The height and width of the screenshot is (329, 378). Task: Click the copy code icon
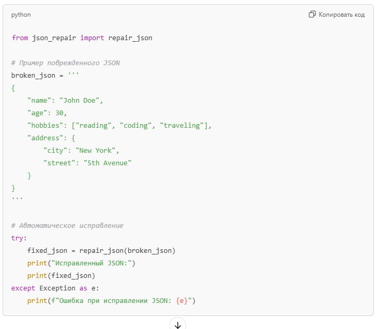coord(312,14)
